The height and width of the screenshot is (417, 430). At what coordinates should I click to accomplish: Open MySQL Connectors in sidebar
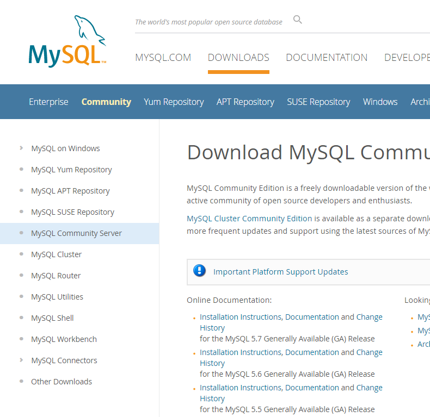coord(64,360)
